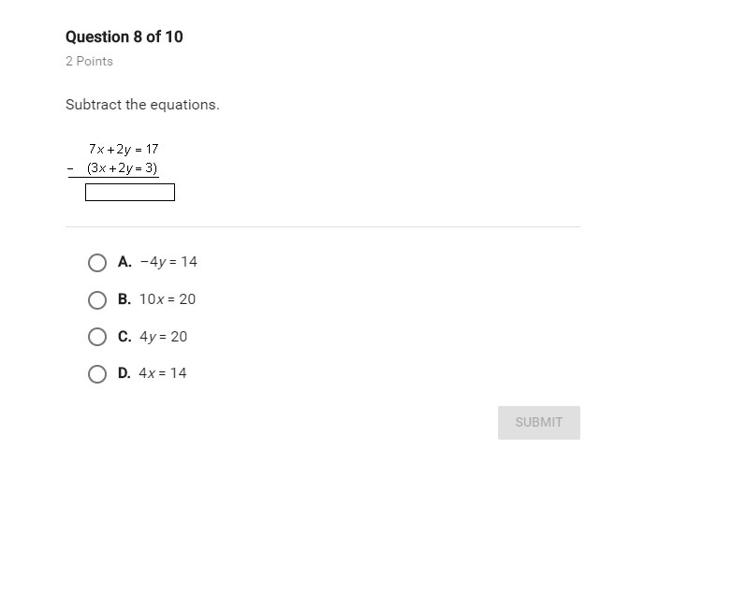
Task: Click the answer text 4x = 14
Action: [163, 373]
